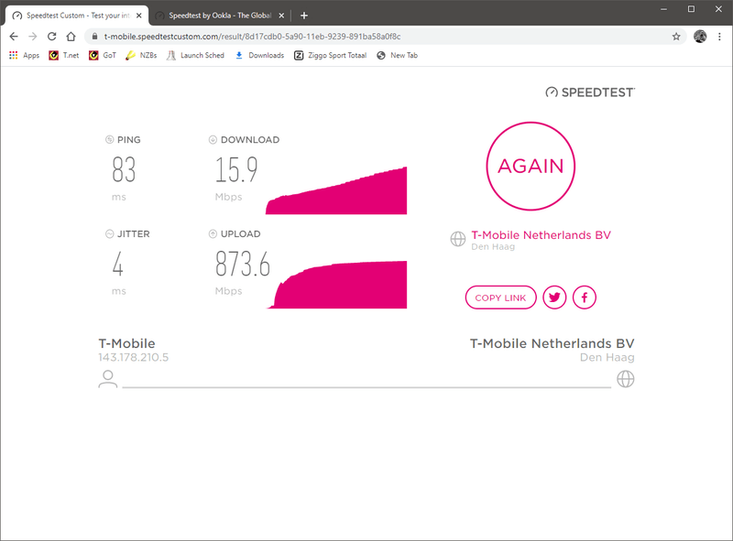Minimize the Chrome window

click(x=663, y=9)
